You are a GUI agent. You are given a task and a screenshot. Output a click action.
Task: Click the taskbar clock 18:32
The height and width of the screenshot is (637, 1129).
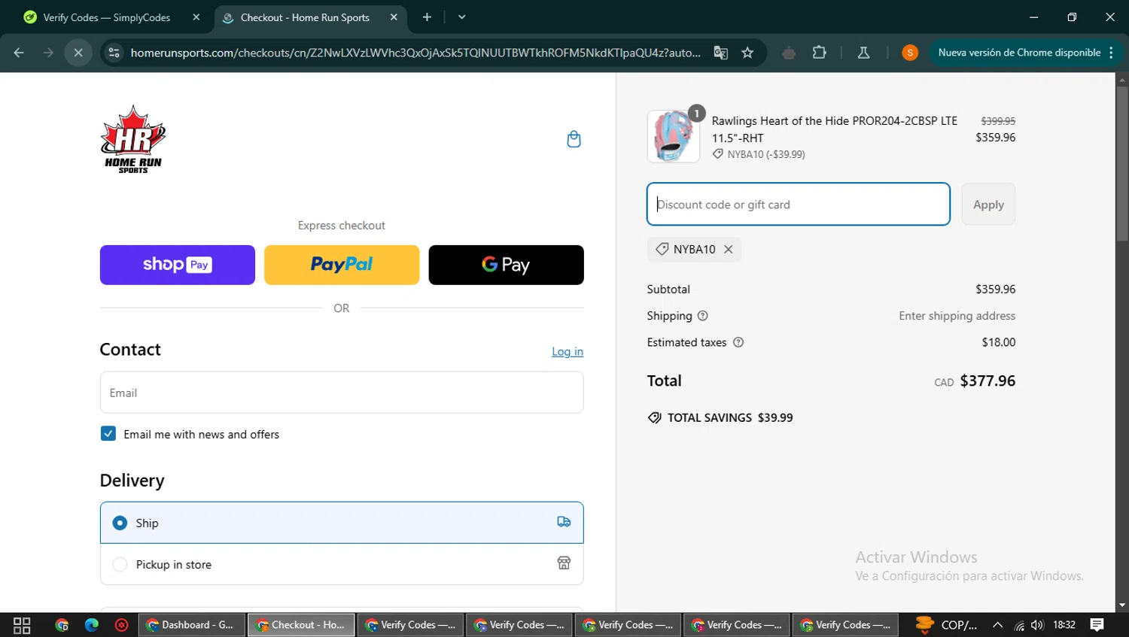click(x=1064, y=625)
